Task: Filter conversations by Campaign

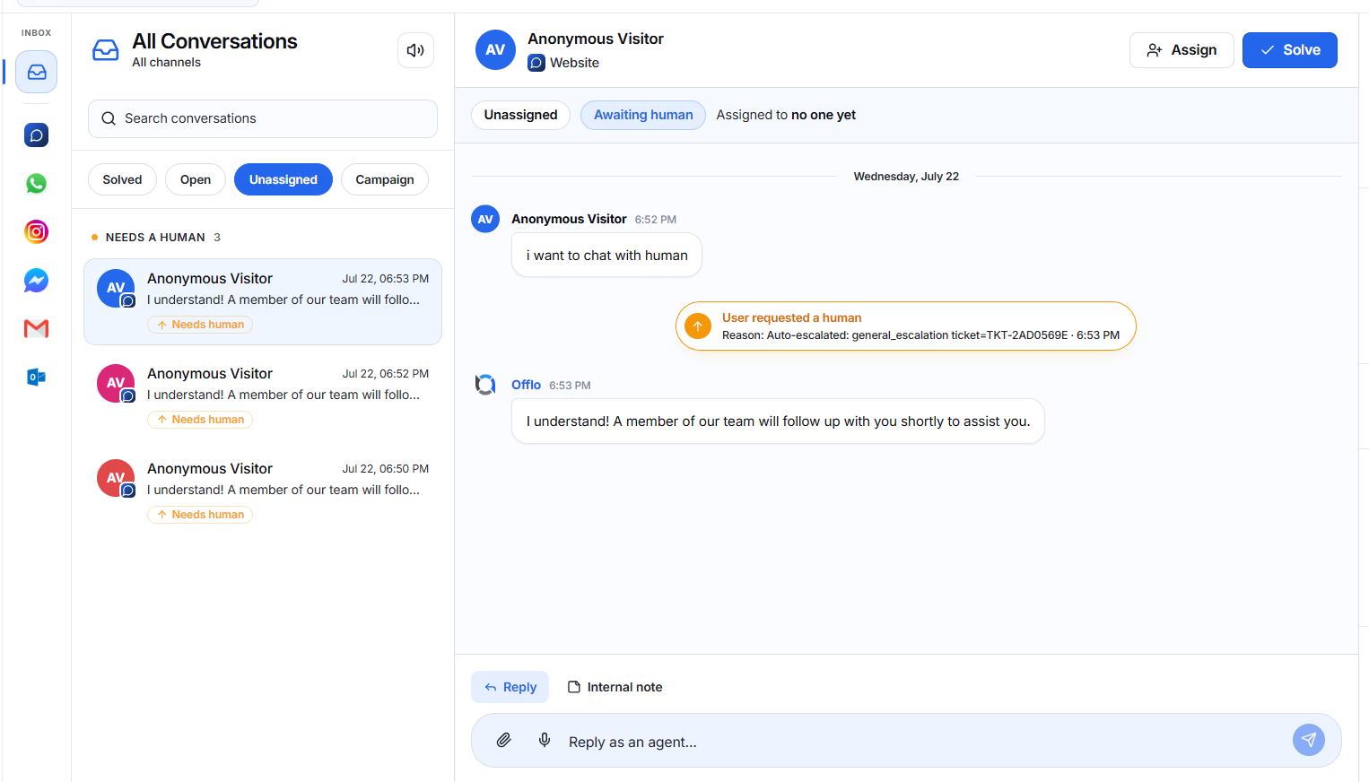Action: pyautogui.click(x=385, y=179)
